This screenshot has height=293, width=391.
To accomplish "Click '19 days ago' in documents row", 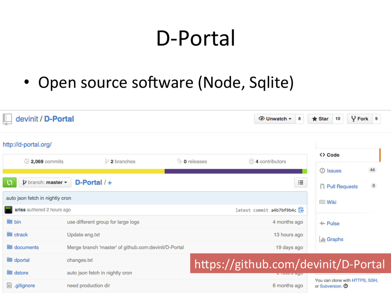I will tap(289, 247).
